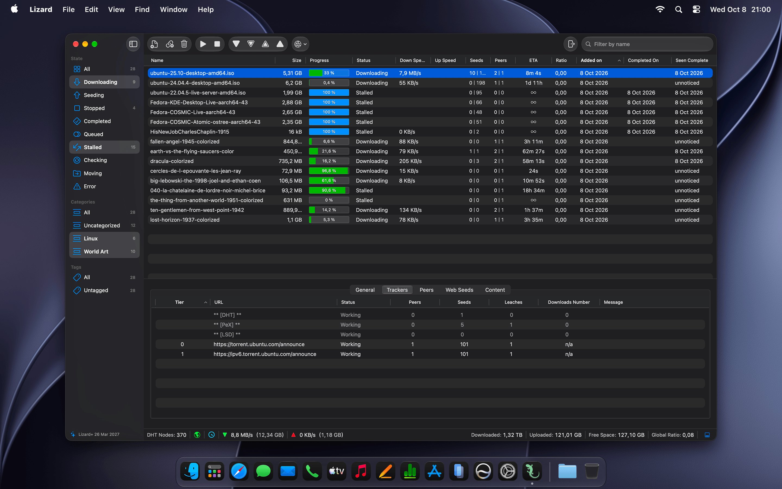Switch to the Content tab
This screenshot has width=782, height=489.
click(495, 290)
